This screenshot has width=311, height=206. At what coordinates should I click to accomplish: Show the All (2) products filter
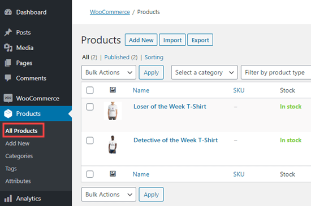[89, 58]
